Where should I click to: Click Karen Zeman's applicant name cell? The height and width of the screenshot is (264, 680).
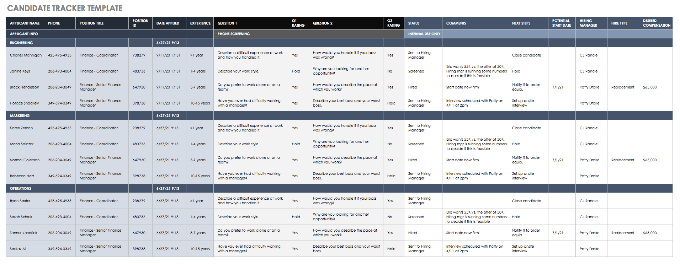coord(21,128)
